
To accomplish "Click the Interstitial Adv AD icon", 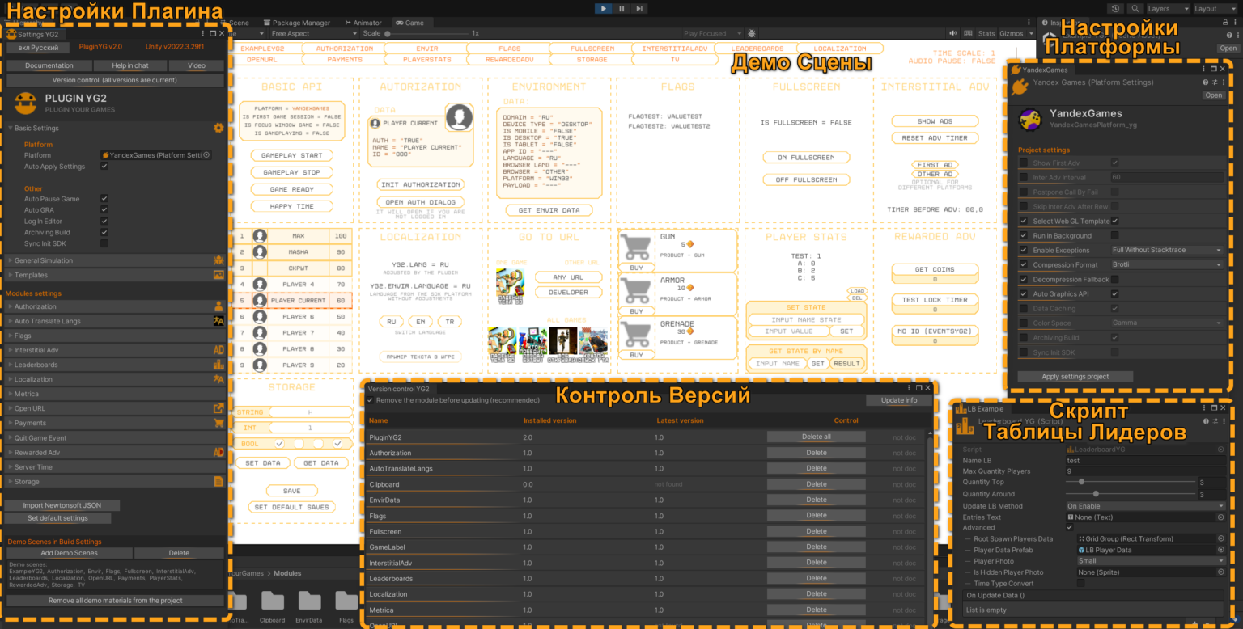I will tap(218, 350).
